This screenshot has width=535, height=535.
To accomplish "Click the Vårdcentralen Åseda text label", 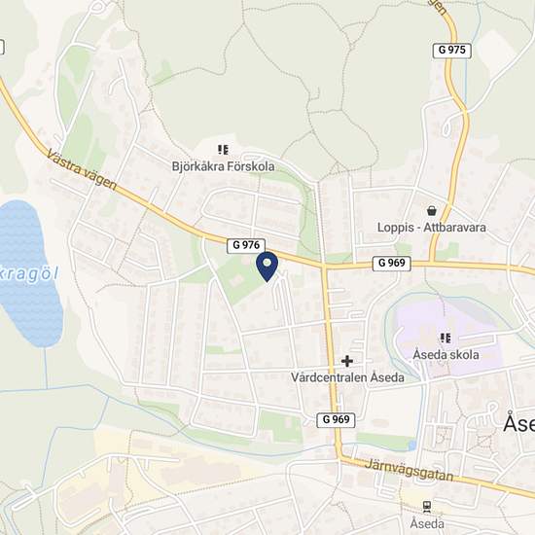I will coord(347,377).
